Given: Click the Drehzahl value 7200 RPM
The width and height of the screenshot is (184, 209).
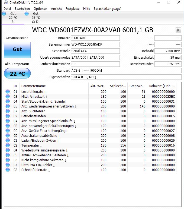Looking at the screenshot, I should pyautogui.click(x=168, y=51).
